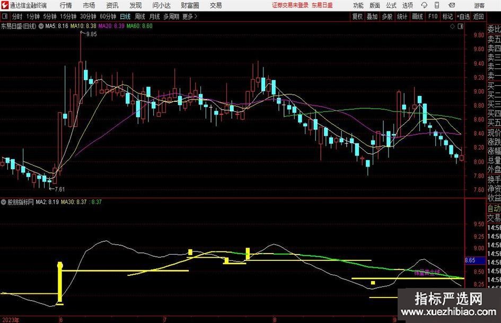Click the 多股 toolbar button
The width and height of the screenshot is (501, 323).
coord(387,16)
